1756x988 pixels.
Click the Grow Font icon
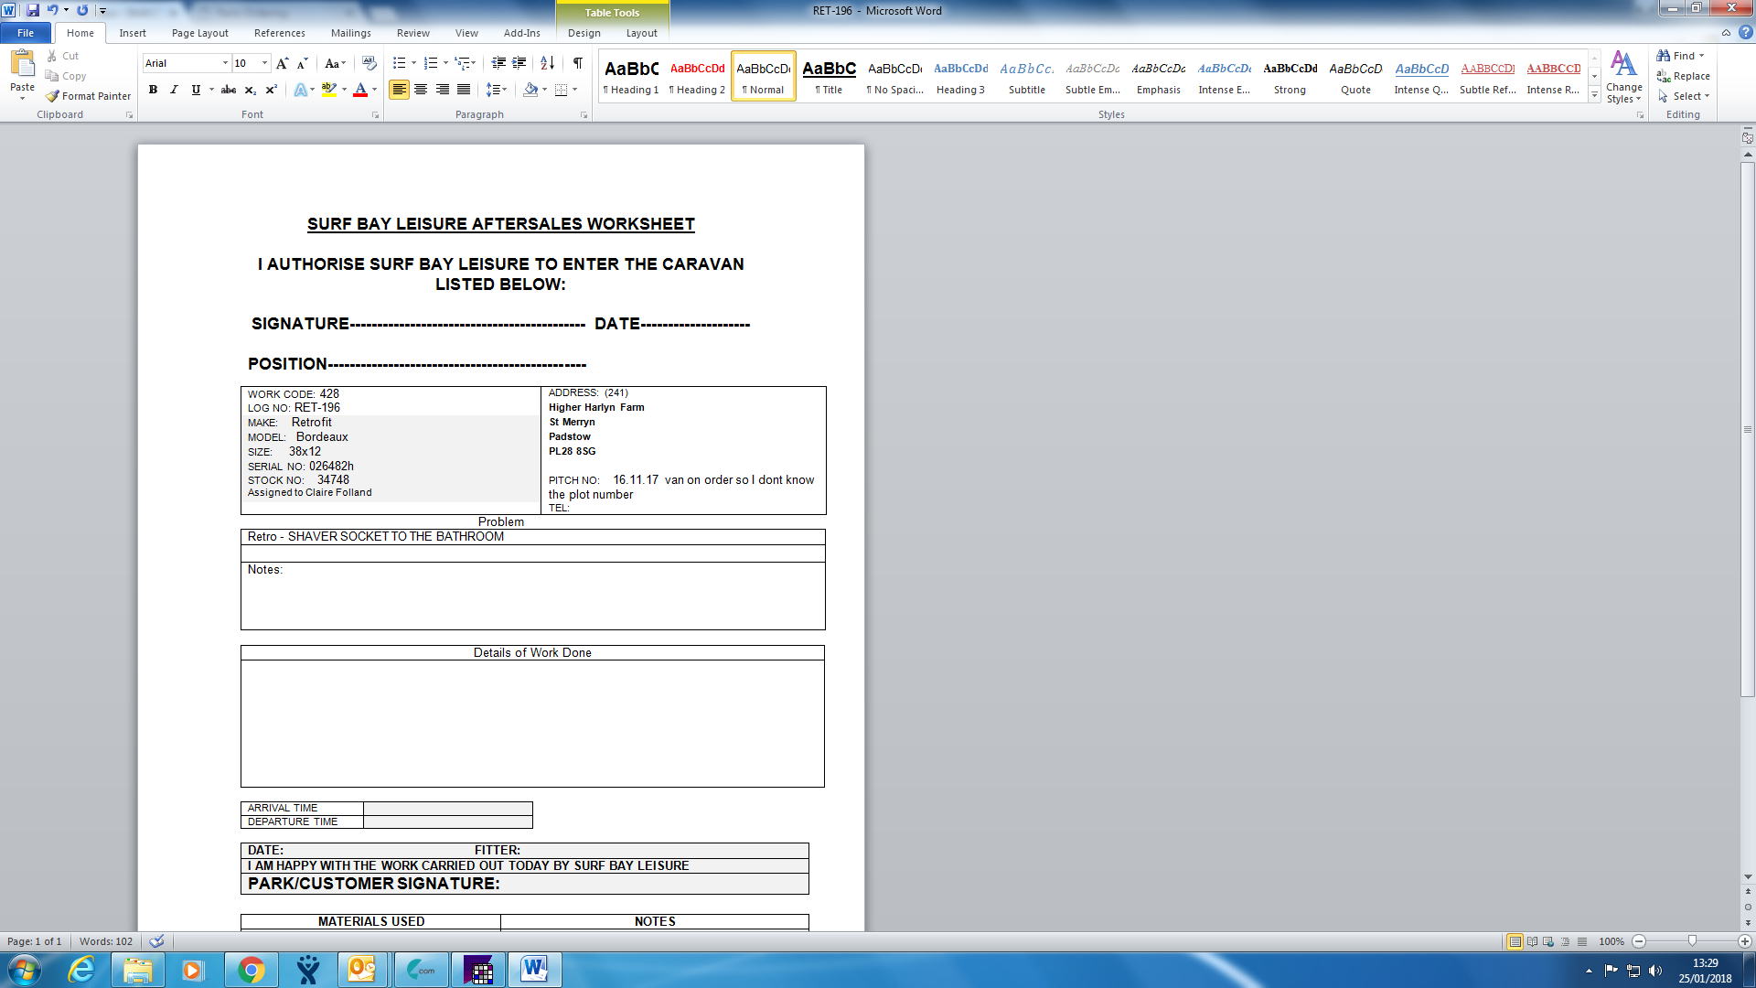[x=282, y=63]
